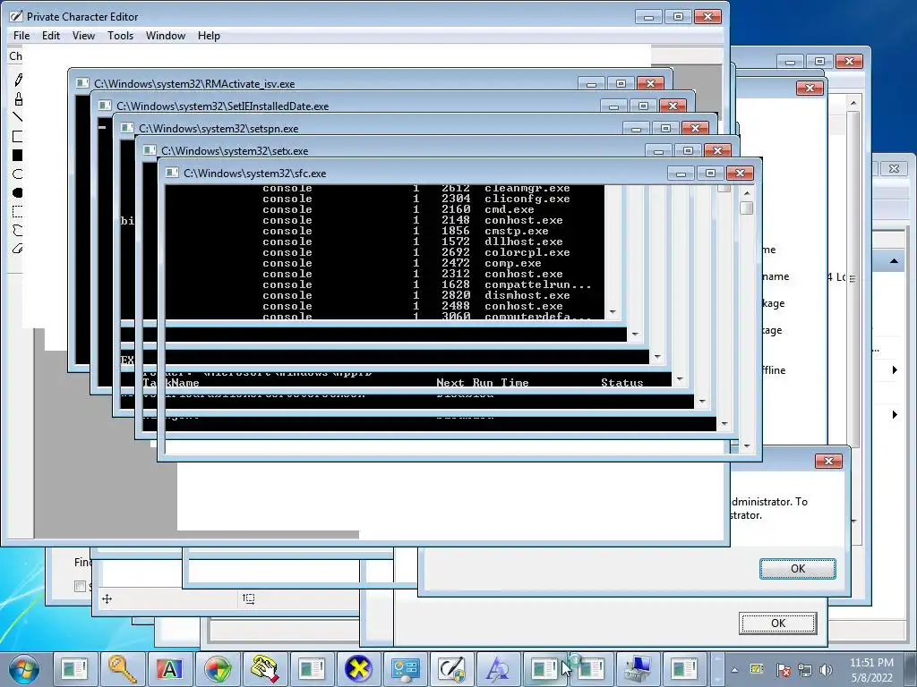
Task: Click the dotted selection icon in bottom window
Action: tap(249, 598)
